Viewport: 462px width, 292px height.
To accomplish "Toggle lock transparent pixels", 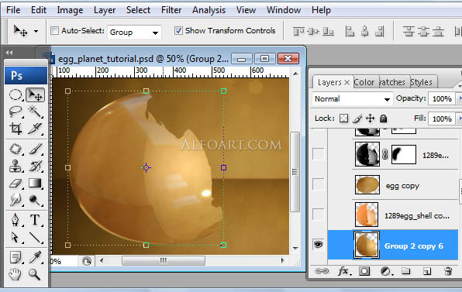I will point(343,119).
